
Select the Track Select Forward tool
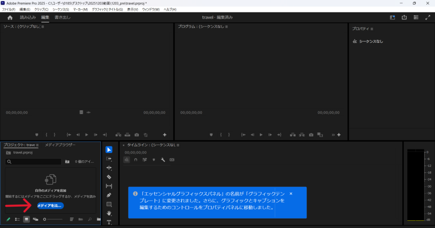pos(109,159)
